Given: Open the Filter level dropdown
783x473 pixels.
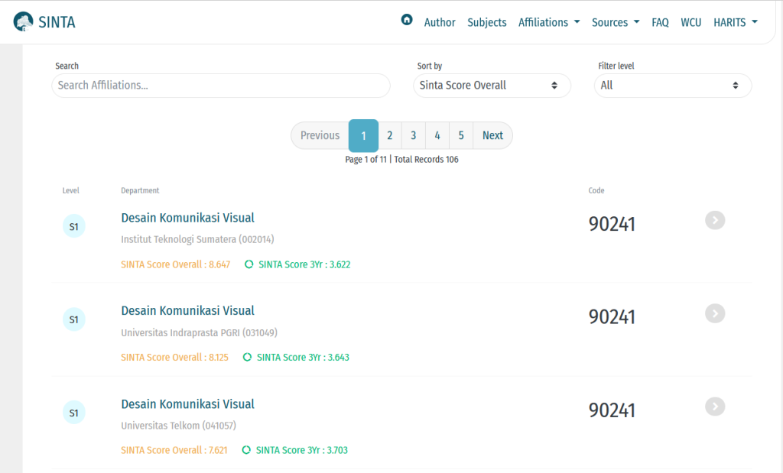Looking at the screenshot, I should click(673, 86).
